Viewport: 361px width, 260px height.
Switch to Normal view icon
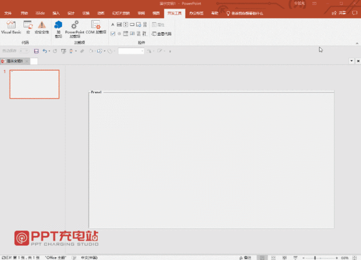coord(262,257)
